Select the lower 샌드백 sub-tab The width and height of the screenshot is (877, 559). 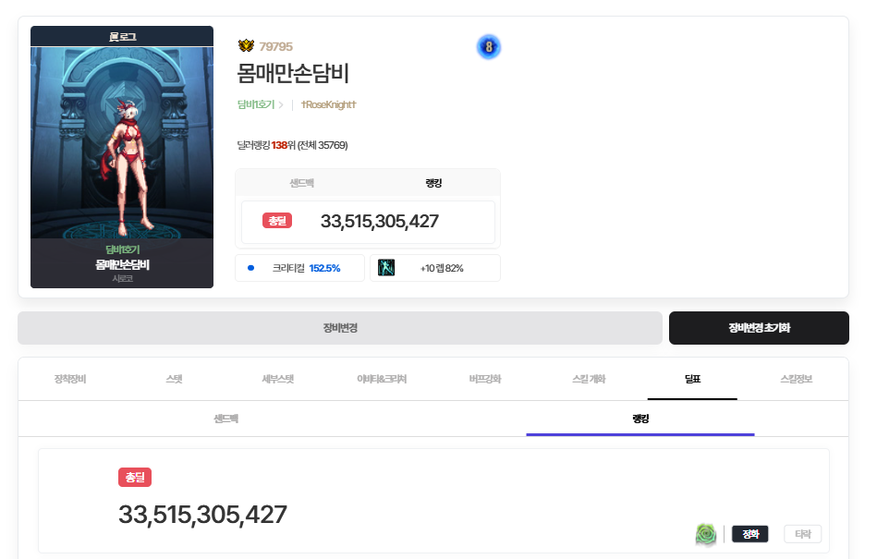[225, 419]
